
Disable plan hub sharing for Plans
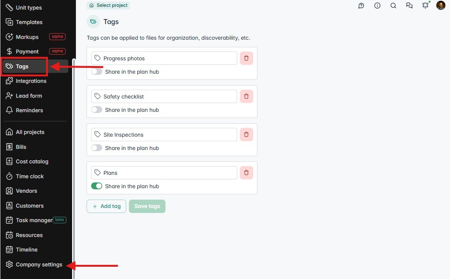[x=96, y=186]
